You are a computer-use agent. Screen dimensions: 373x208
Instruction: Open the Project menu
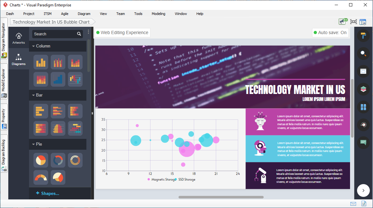[x=29, y=14]
